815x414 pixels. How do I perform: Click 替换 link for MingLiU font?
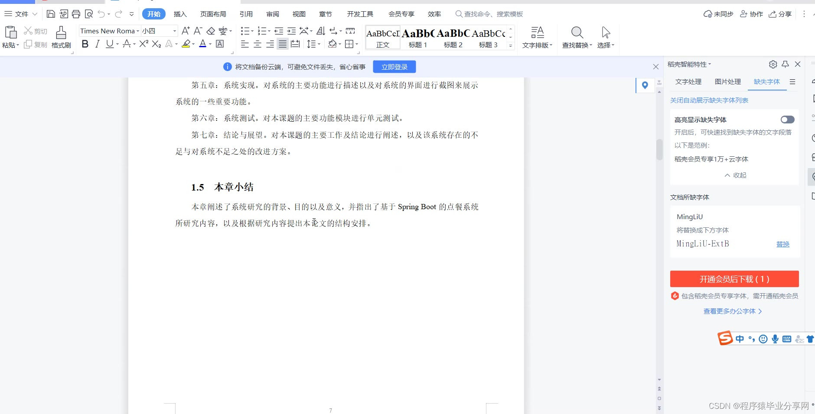pos(783,244)
